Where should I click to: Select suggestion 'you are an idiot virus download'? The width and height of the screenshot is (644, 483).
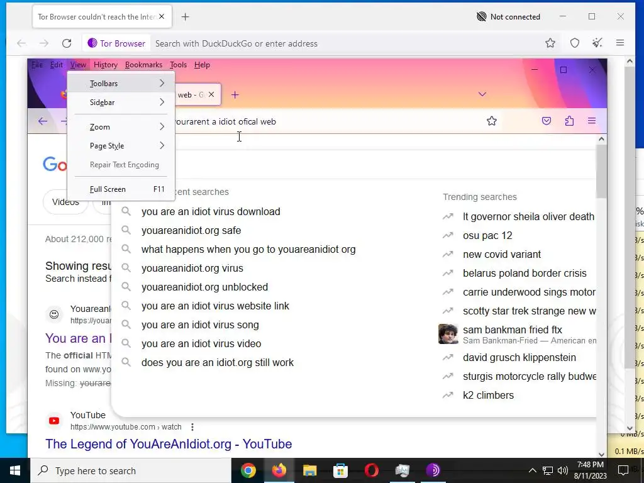211,211
